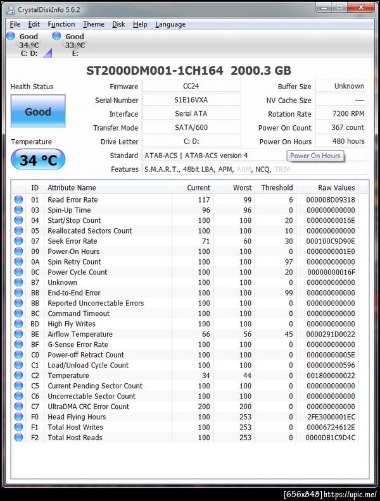The width and height of the screenshot is (380, 501).
Task: Select the Reallocated Sectors Count attribute name
Action: click(90, 231)
